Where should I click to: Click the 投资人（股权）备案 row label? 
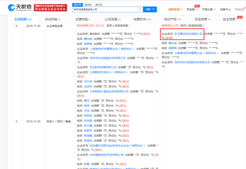pyautogui.click(x=59, y=122)
